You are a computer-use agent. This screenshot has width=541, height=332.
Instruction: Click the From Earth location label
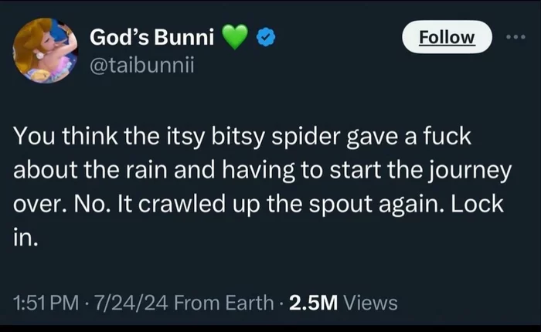pos(223,303)
